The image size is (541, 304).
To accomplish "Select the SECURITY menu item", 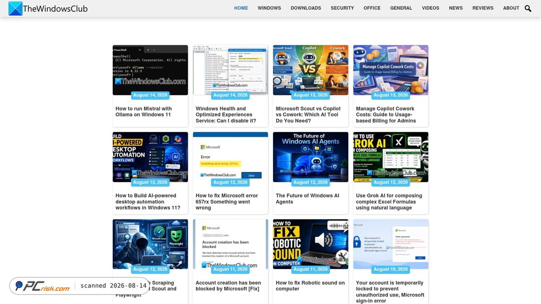I will 342,8.
